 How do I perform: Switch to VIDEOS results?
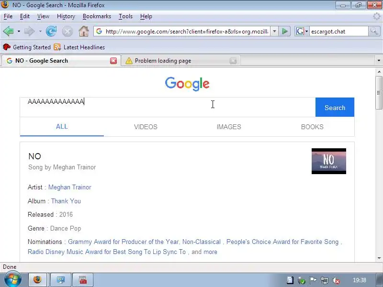(x=146, y=127)
